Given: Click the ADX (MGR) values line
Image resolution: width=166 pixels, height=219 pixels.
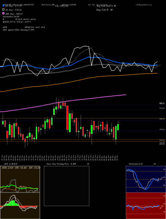Looking at the screenshot, I should pyautogui.click(x=24, y=27).
